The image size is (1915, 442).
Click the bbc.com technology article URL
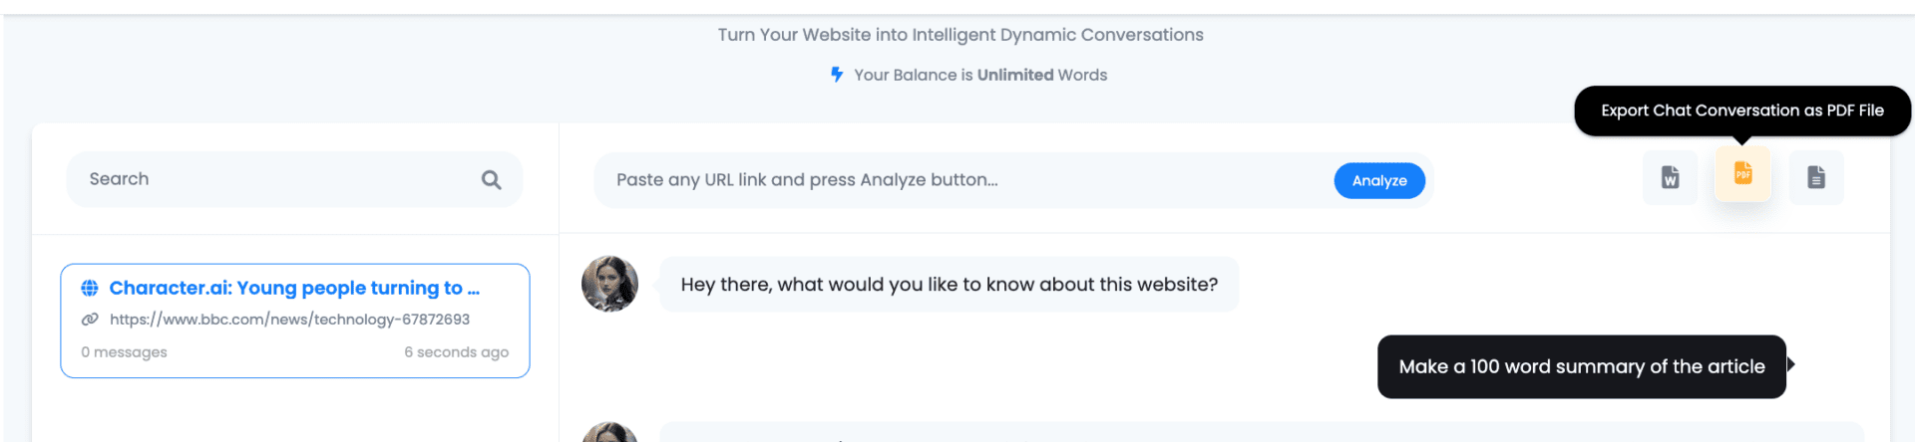point(289,320)
